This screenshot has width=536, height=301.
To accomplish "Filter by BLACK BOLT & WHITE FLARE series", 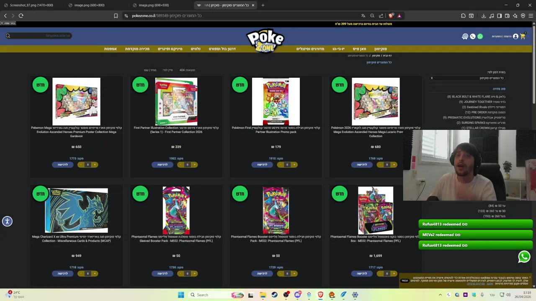I will 477,97.
